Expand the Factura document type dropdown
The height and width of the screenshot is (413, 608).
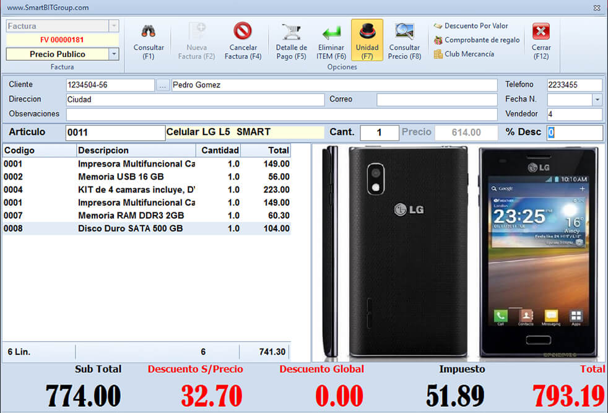[x=113, y=26]
